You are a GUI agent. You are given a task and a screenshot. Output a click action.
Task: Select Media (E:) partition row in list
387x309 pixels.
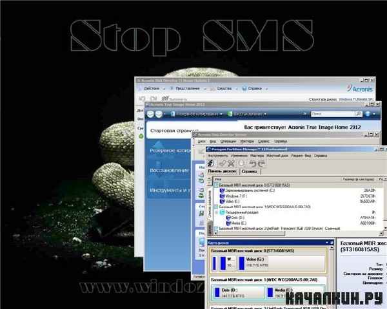[299, 223]
